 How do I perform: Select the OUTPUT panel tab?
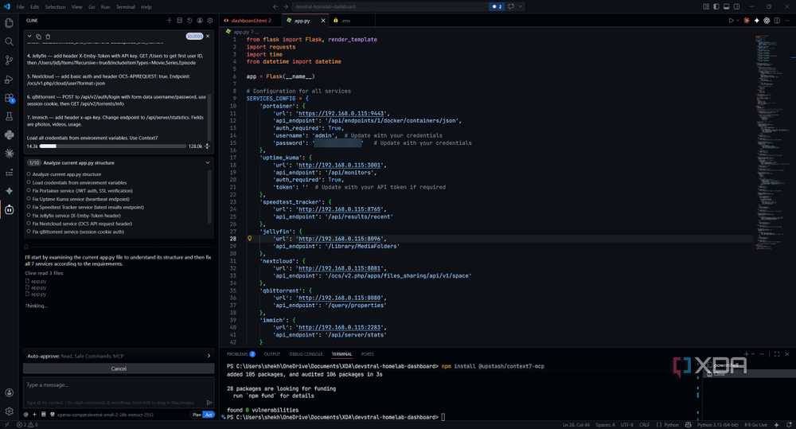(271, 354)
